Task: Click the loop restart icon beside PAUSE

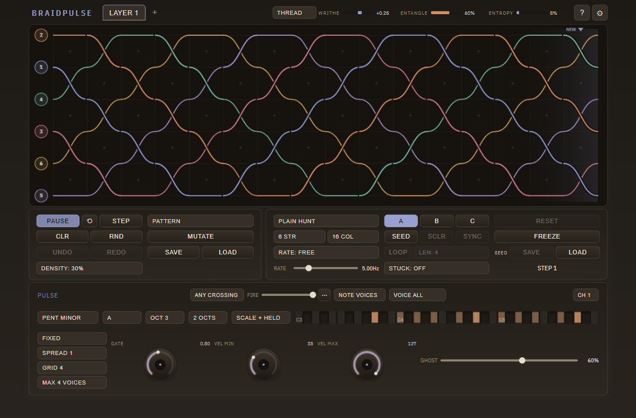Action: pos(89,221)
